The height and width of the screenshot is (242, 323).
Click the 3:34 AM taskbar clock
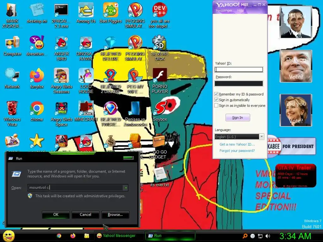[x=295, y=236]
